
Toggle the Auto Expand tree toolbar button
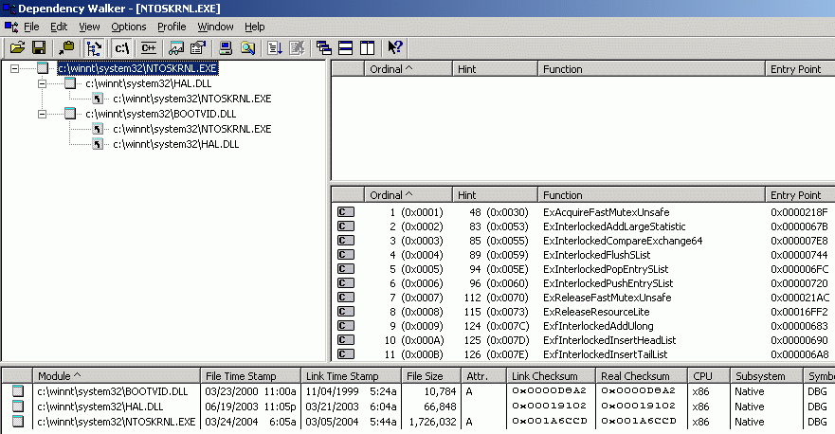[x=94, y=48]
